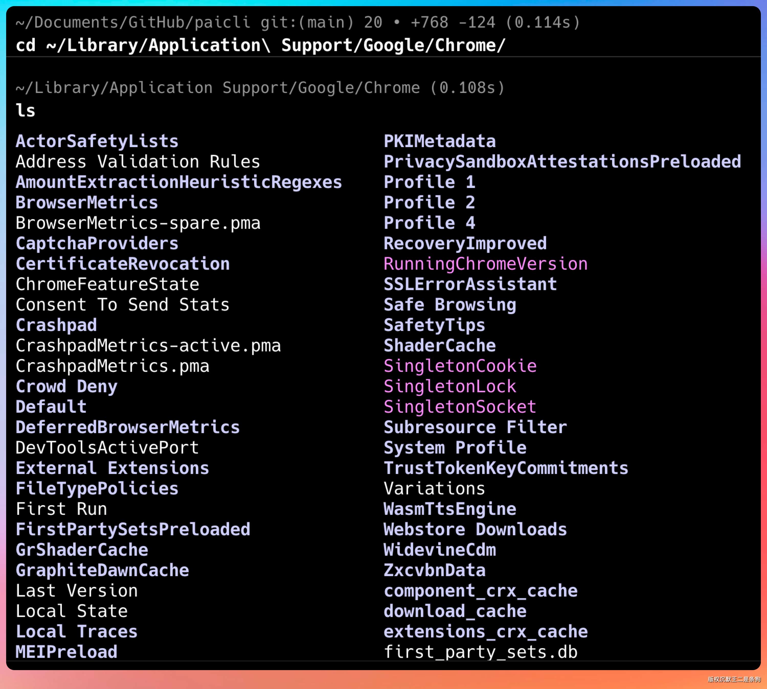Select the "Last Version" file entry

click(x=76, y=591)
